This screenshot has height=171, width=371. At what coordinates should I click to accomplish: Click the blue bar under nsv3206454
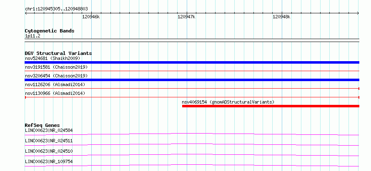(192, 80)
